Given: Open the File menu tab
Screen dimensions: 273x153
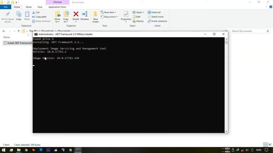Looking at the screenshot, I should [x=6, y=7].
